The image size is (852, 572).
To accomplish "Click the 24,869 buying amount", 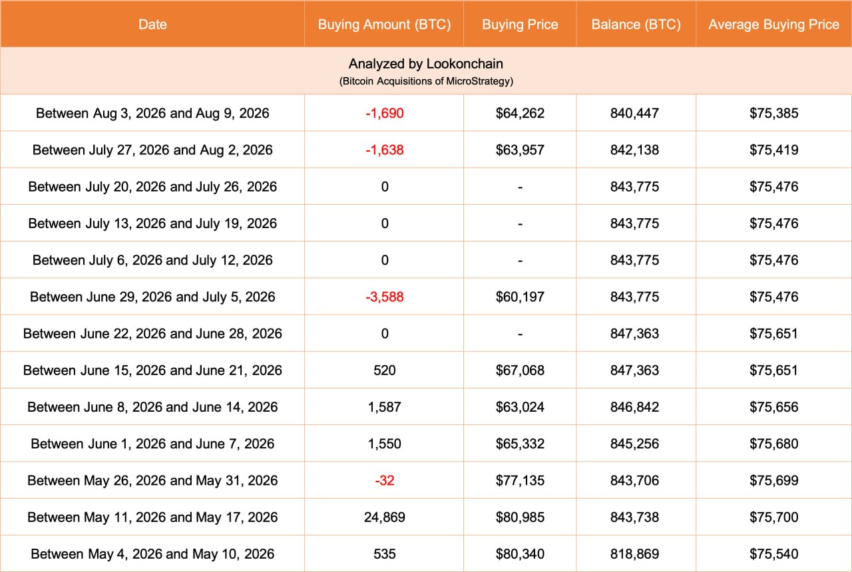I will 385,517.
